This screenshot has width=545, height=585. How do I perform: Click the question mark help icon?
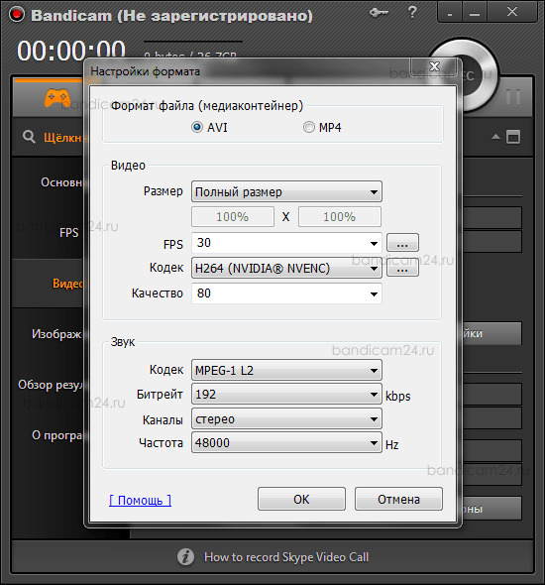[x=412, y=12]
